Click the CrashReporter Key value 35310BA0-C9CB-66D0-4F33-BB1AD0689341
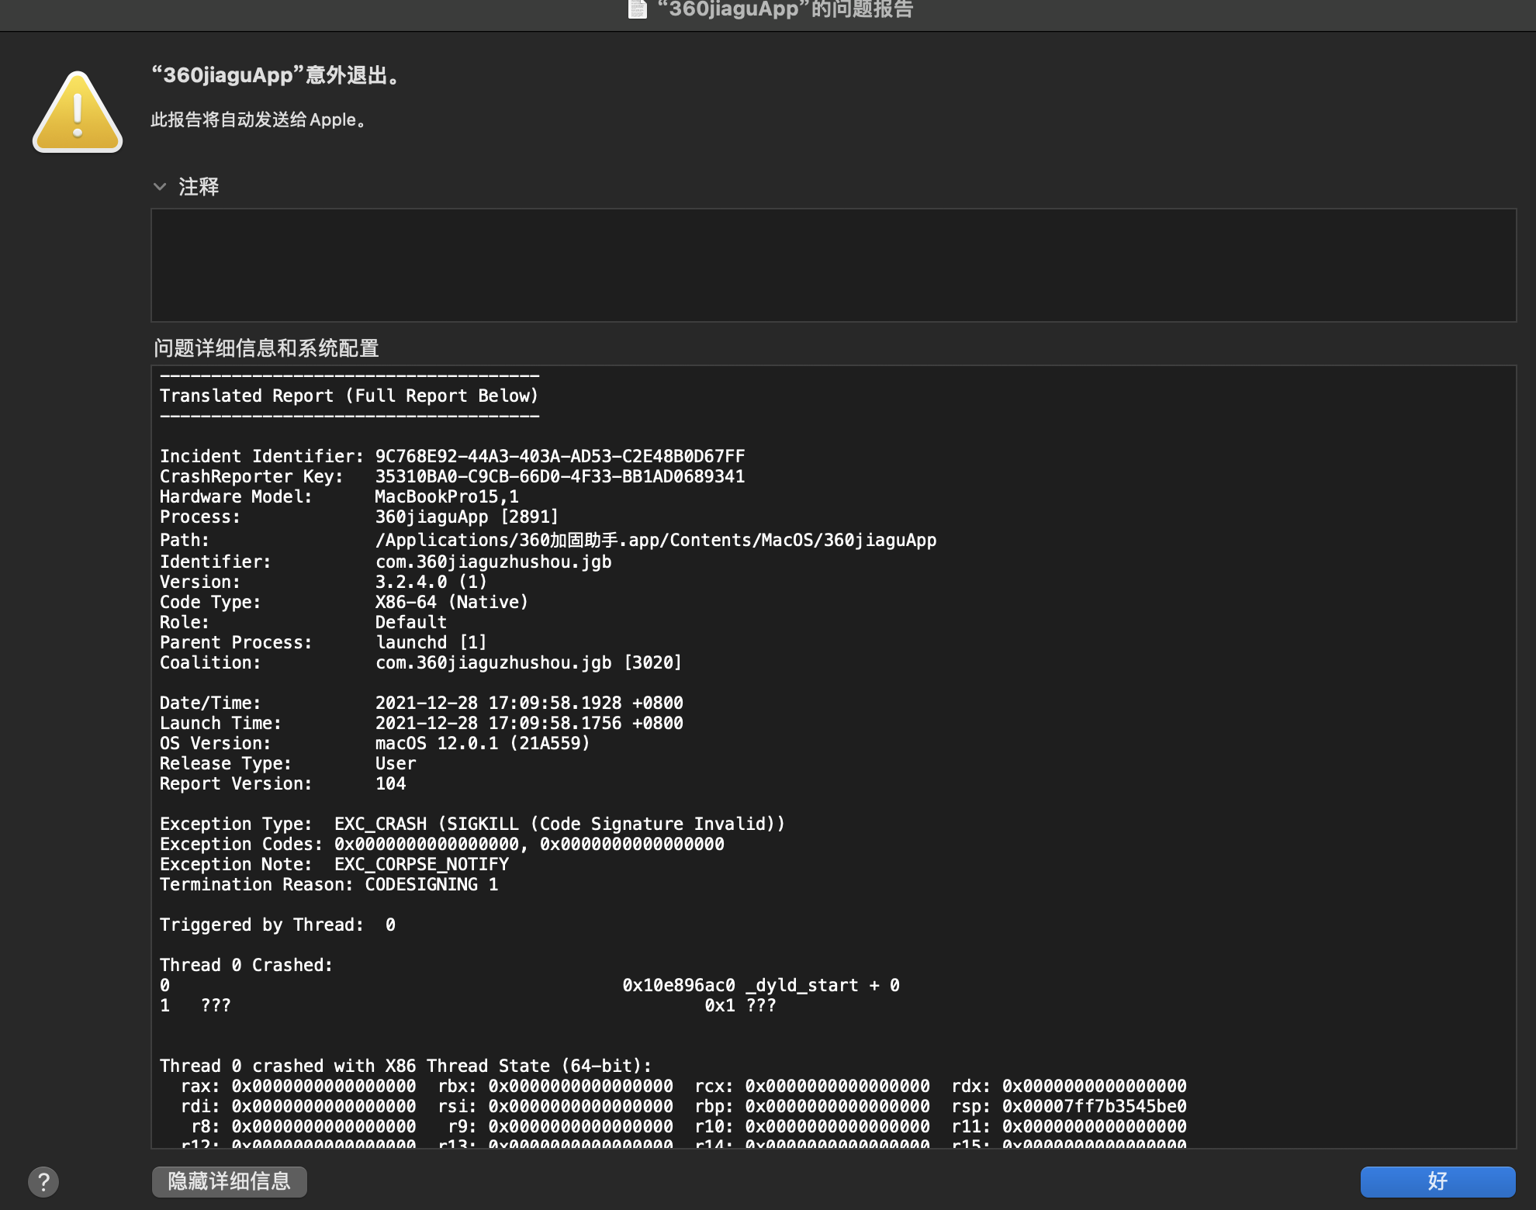Viewport: 1536px width, 1210px height. click(560, 476)
